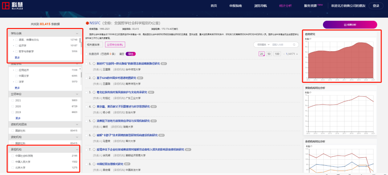Screen dimensions: 388x175
Task: Collapse the 承担机构 section chevron
Action: (77, 150)
